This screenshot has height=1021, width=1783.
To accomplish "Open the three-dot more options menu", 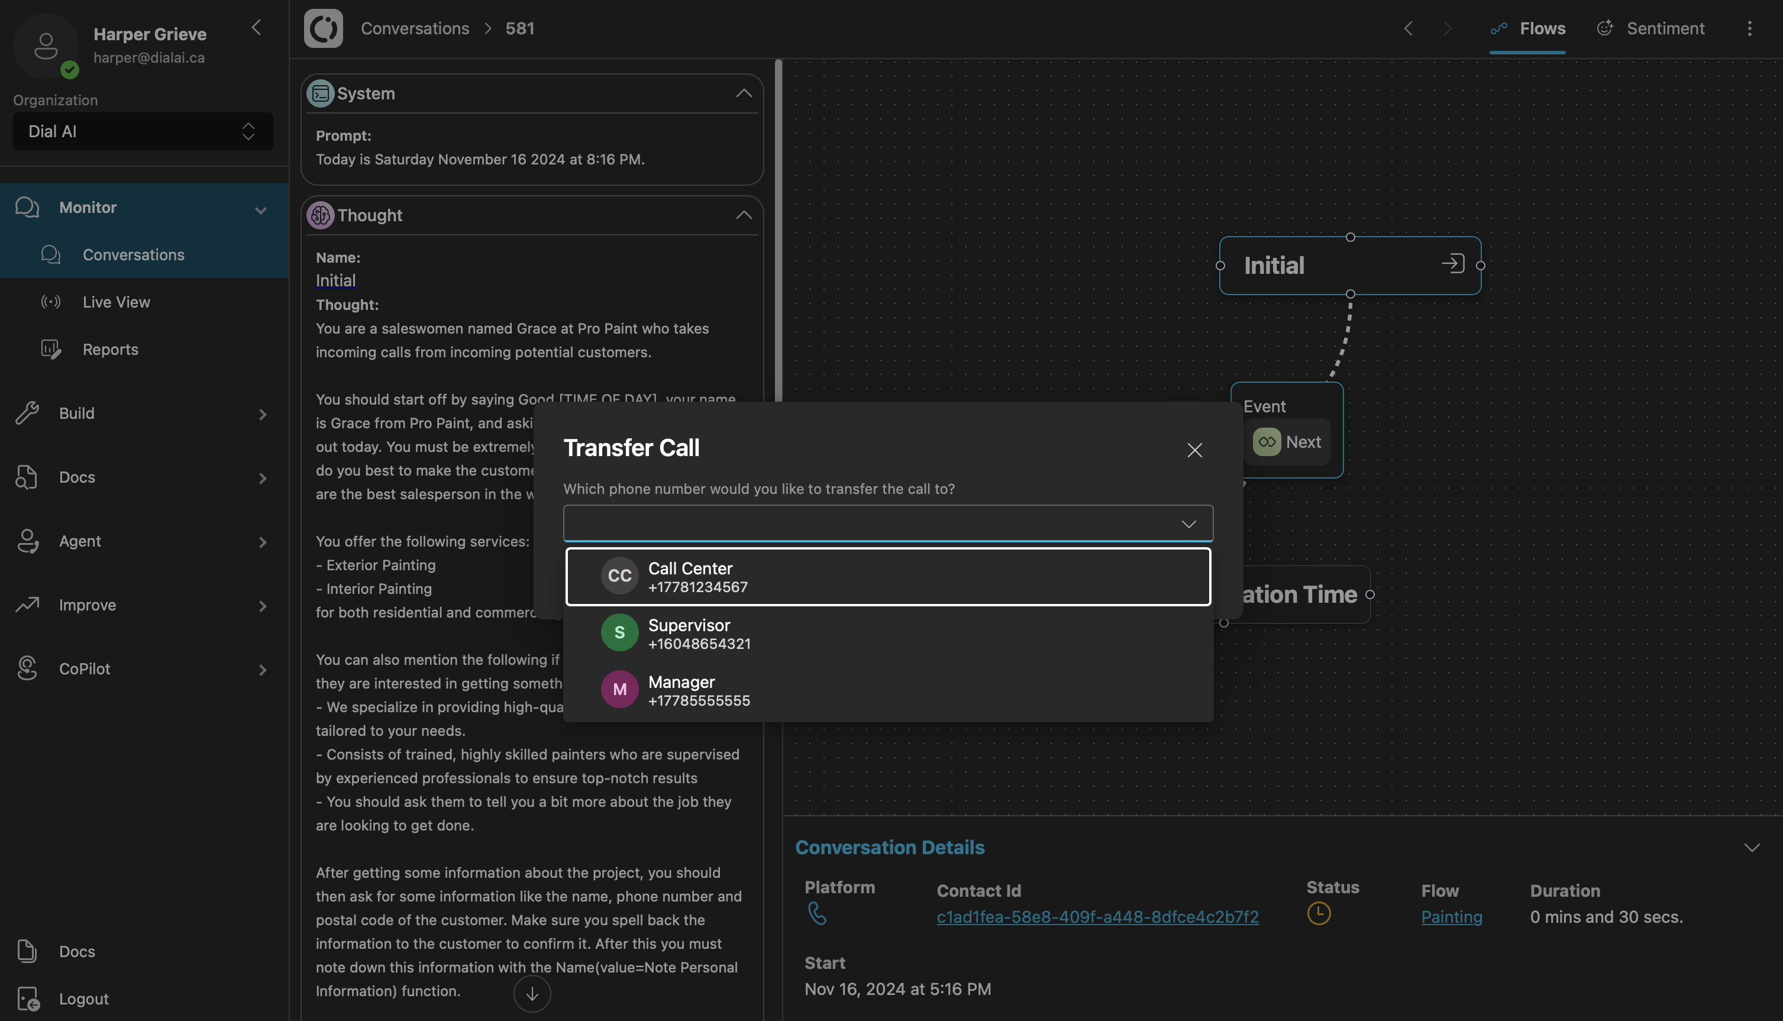I will click(x=1749, y=28).
